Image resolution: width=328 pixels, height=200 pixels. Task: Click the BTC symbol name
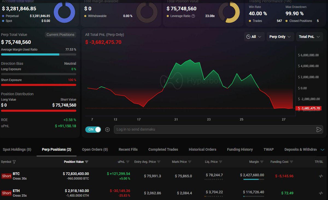pyautogui.click(x=16, y=174)
